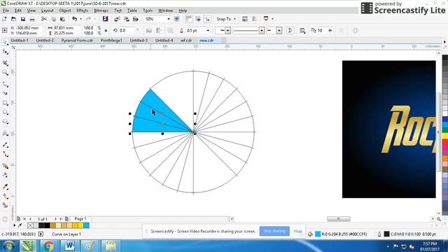Click the Rock logo image on canvas
The image size is (448, 252).
tap(389, 129)
